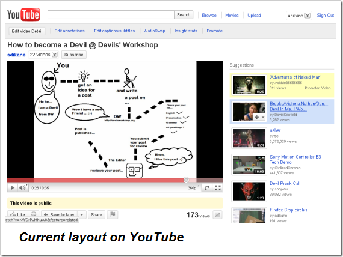Click the '173 views' count text

tap(198, 215)
